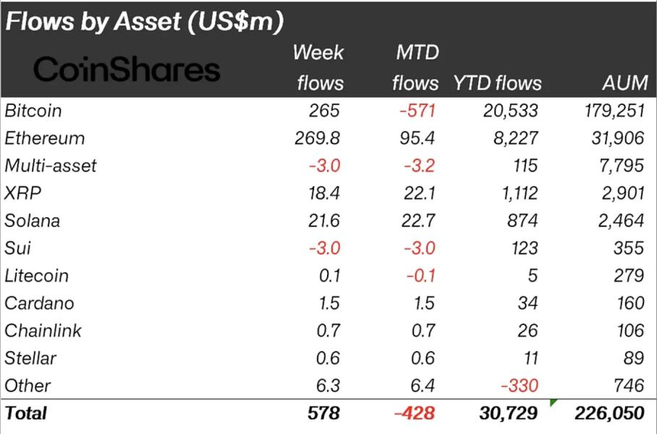The image size is (657, 434).
Task: Click Bitcoin's negative MTD value -571
Action: [x=417, y=111]
